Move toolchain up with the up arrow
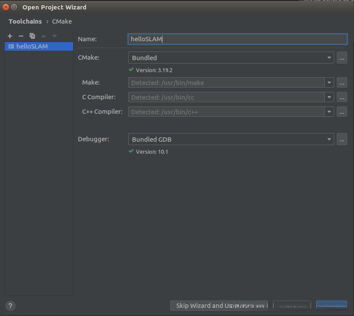This screenshot has width=354, height=316. (43, 36)
